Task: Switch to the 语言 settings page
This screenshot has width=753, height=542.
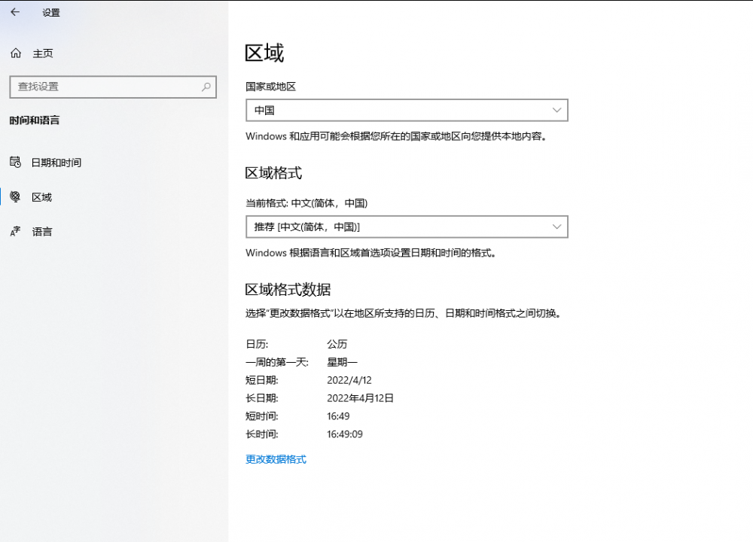Action: click(42, 232)
